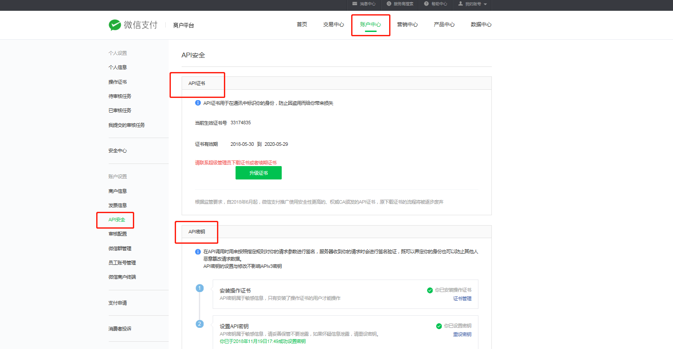The image size is (673, 349).
Task: Click the 当前生效证书号 label
Action: [211, 123]
